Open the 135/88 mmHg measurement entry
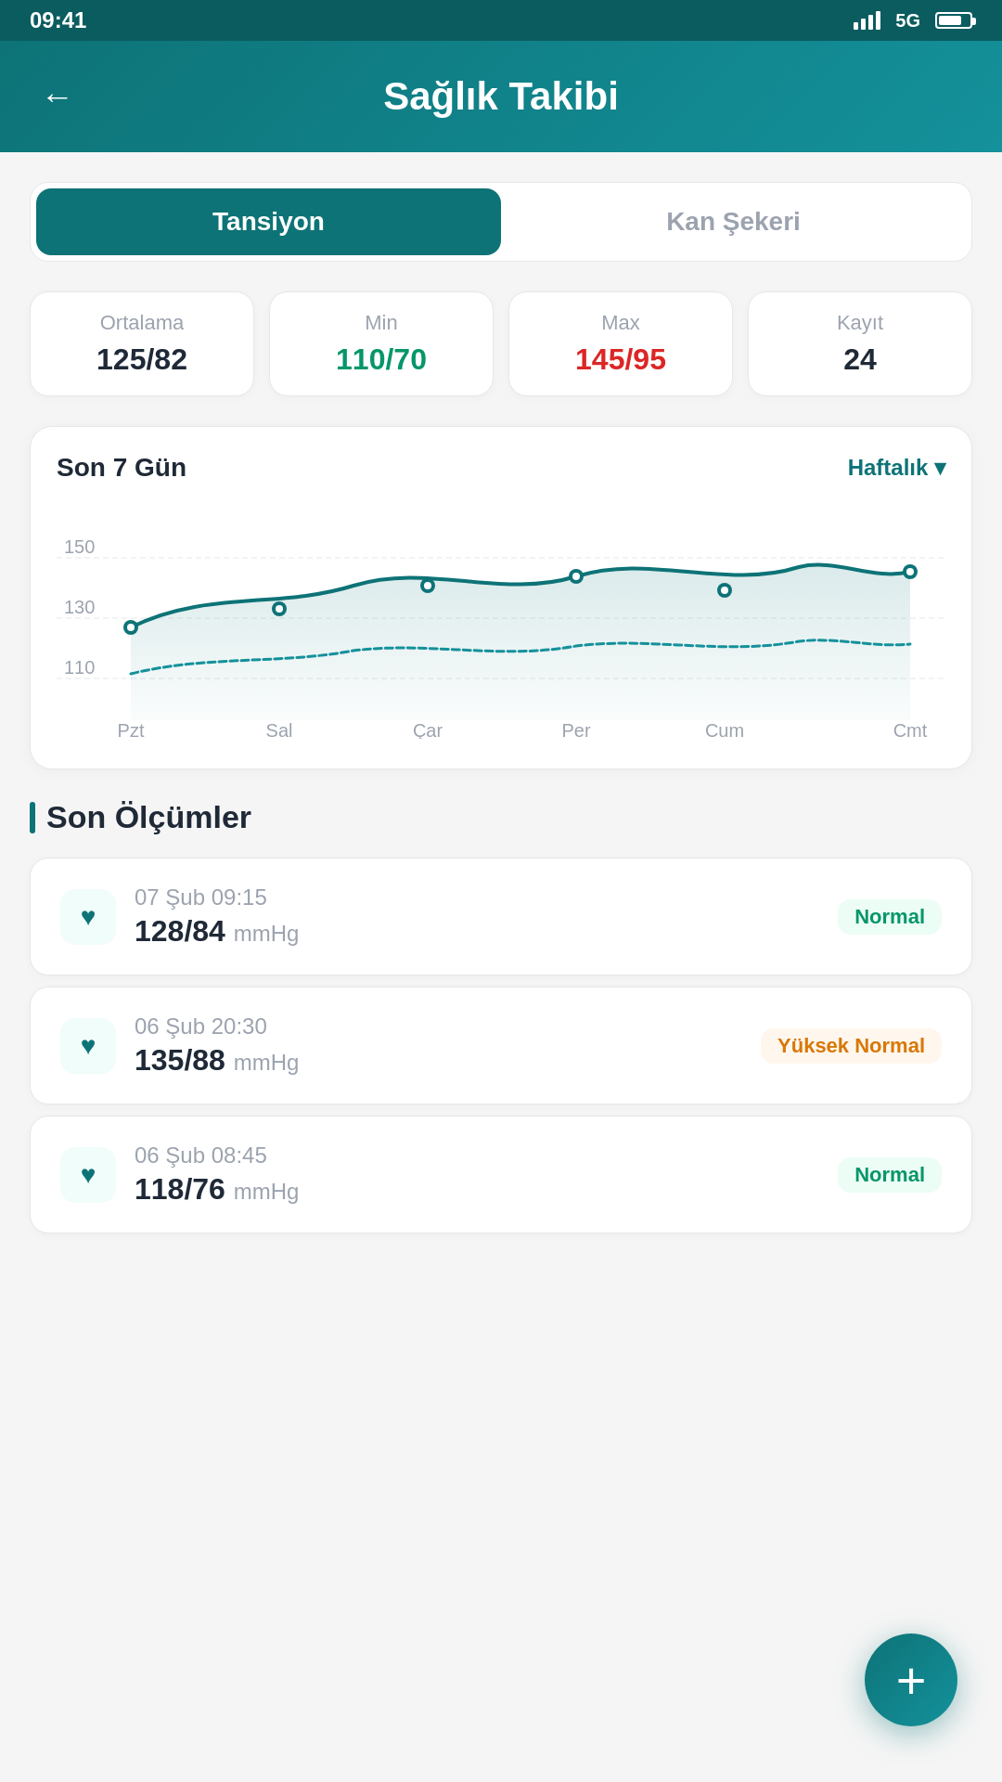Screen dimensions: 1002x1782 click(x=501, y=1046)
